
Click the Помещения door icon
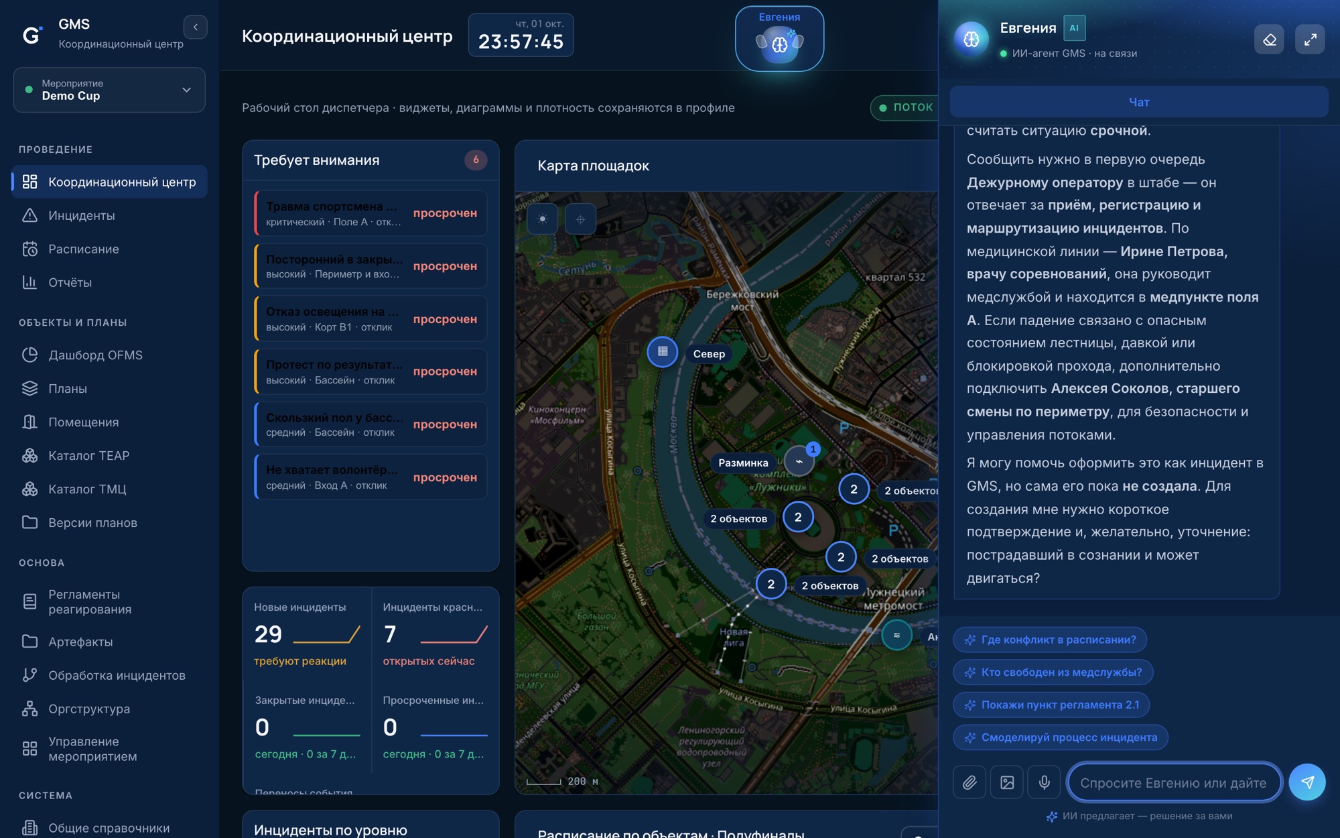tap(29, 422)
